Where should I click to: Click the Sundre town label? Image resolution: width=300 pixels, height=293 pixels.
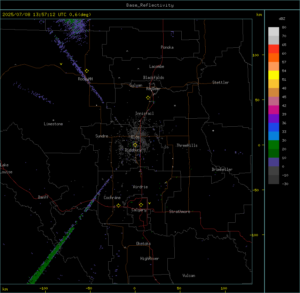tap(102, 136)
